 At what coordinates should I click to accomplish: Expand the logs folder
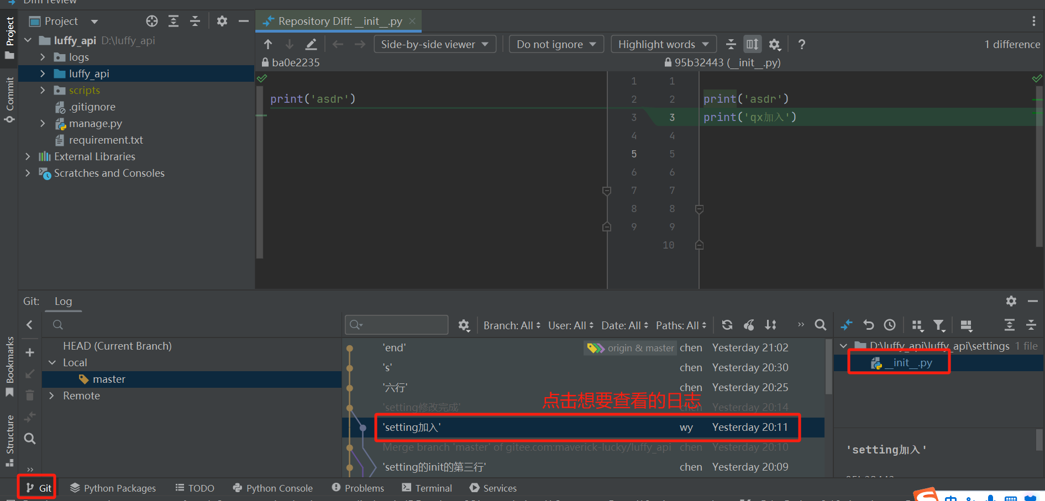pos(43,57)
